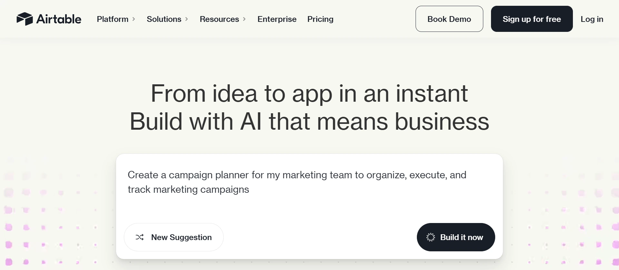Open the Solutions navigation menu

tap(164, 19)
